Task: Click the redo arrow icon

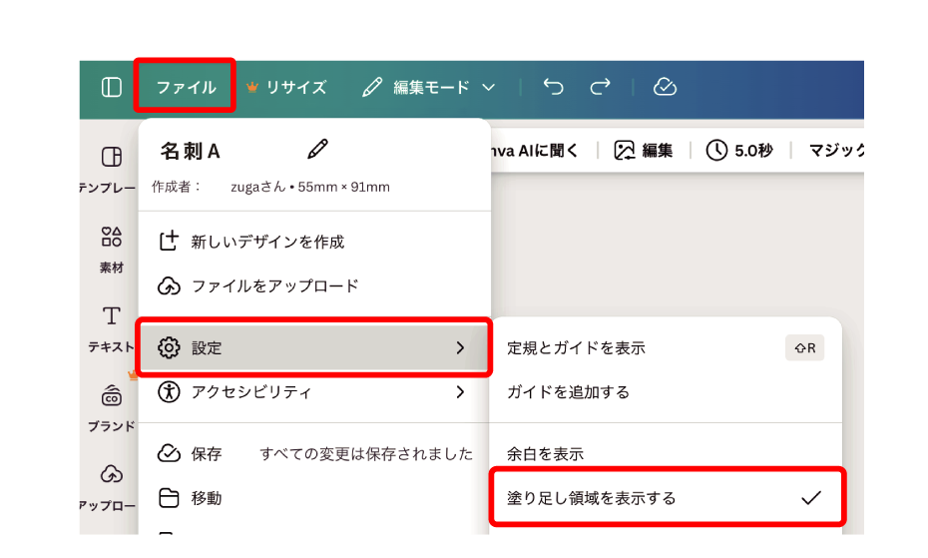Action: coord(600,87)
